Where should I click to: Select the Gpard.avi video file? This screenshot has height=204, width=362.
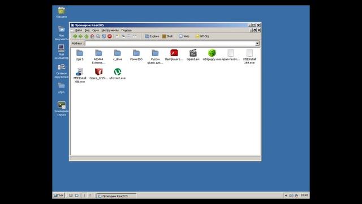pyautogui.click(x=193, y=55)
